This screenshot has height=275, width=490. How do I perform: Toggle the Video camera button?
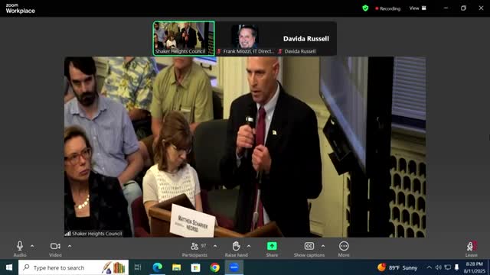click(55, 249)
